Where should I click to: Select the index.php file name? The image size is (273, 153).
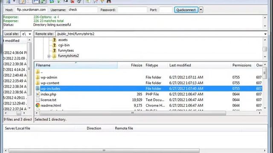coord(48,94)
